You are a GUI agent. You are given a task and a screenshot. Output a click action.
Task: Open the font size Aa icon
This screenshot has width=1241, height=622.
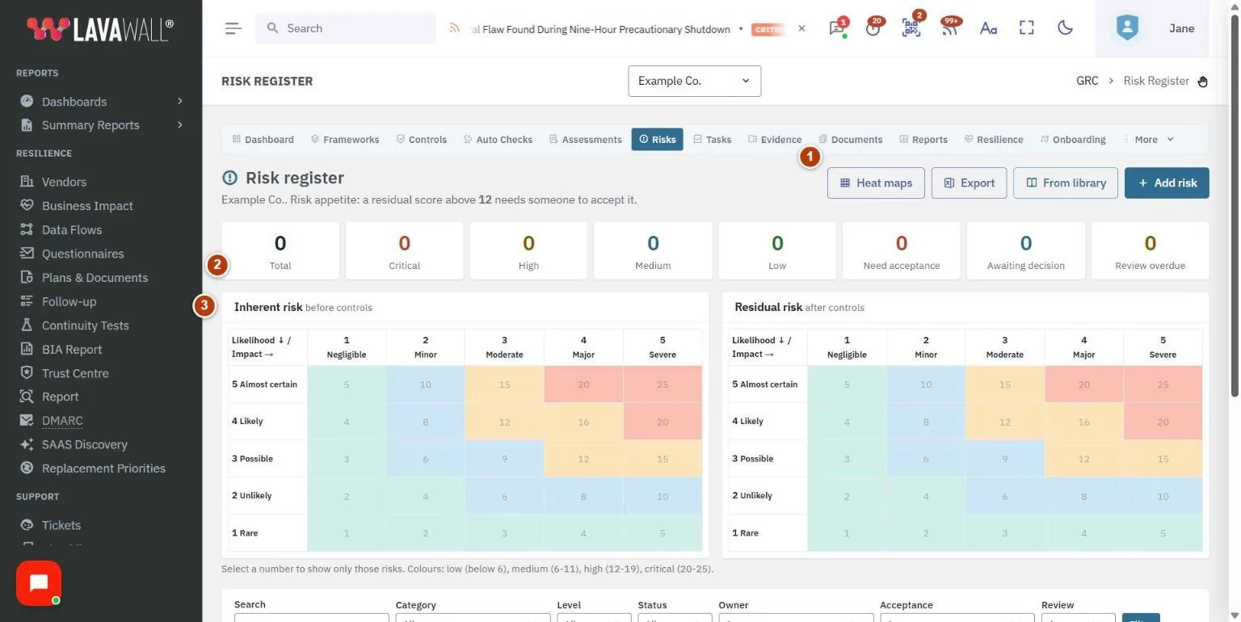(x=988, y=28)
